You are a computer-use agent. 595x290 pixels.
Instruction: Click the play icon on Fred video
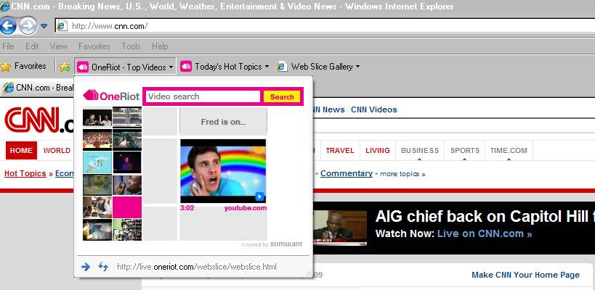click(x=259, y=196)
